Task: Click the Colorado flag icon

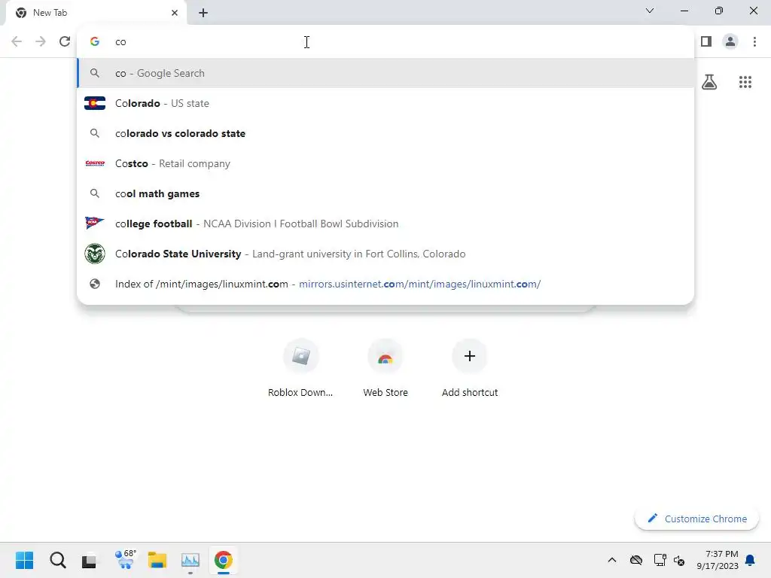Action: [95, 103]
